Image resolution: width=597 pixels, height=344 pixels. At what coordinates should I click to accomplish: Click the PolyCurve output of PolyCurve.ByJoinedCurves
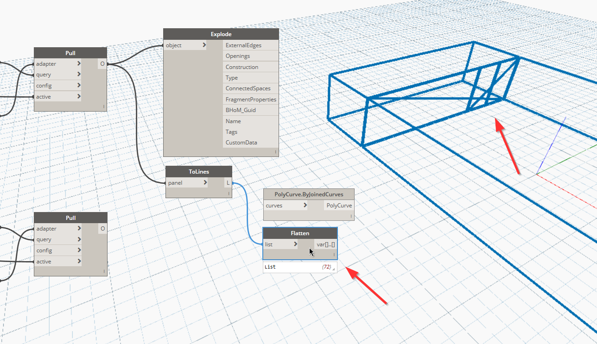pyautogui.click(x=338, y=205)
